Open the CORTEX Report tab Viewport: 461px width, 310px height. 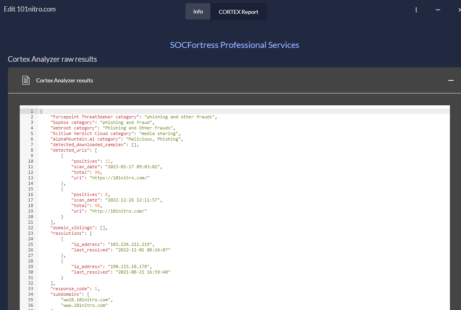click(238, 12)
